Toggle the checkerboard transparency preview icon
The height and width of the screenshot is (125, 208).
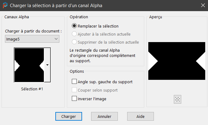coord(178,99)
